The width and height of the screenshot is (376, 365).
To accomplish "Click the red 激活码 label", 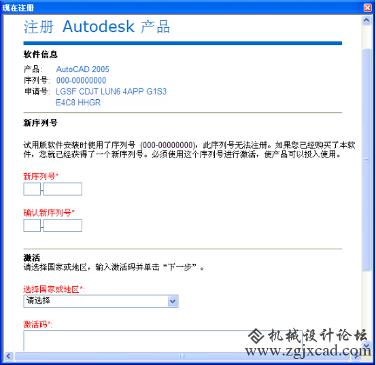I will 37,324.
